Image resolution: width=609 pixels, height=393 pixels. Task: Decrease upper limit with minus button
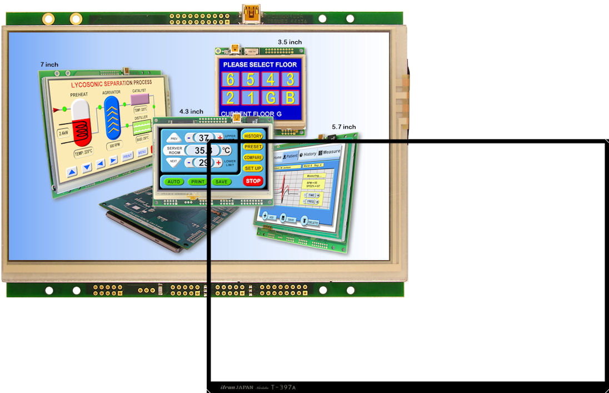[x=189, y=138]
